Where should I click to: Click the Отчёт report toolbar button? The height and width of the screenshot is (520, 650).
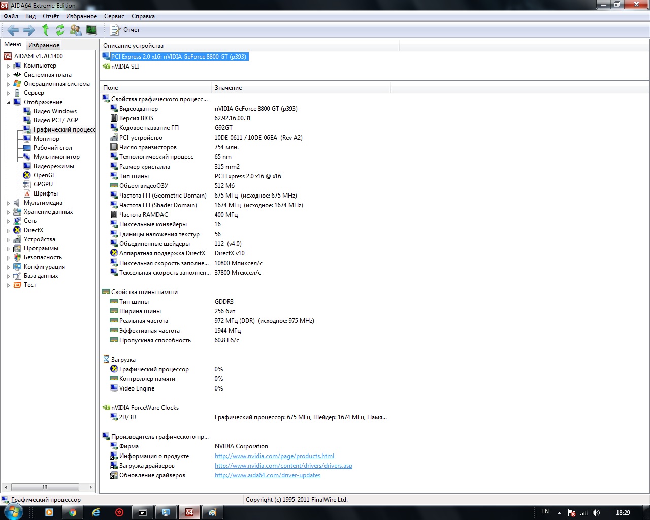(x=125, y=30)
